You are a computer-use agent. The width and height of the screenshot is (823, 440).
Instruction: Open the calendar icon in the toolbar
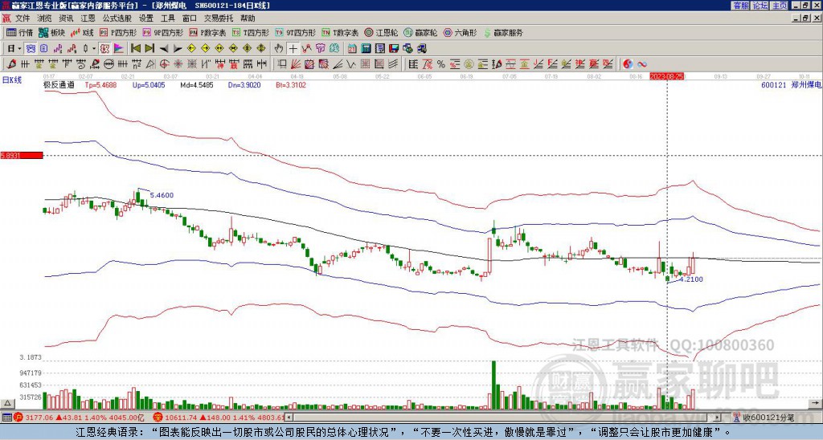(353, 49)
